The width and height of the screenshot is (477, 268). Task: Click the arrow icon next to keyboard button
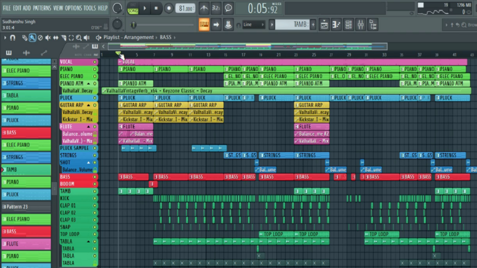coord(216,25)
